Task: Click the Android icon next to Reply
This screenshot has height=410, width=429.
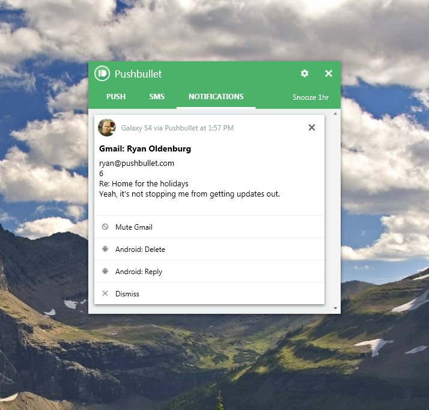Action: [x=105, y=272]
